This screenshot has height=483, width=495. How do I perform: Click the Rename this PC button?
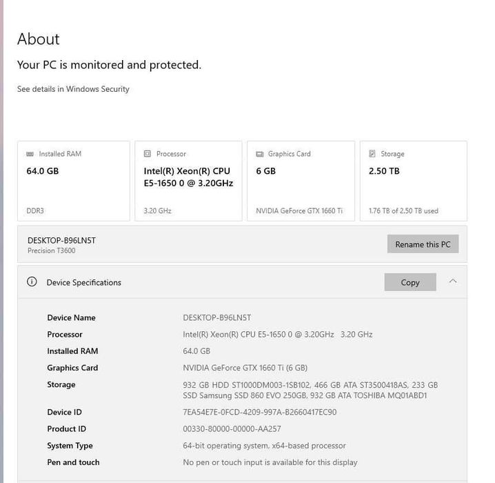(x=423, y=244)
